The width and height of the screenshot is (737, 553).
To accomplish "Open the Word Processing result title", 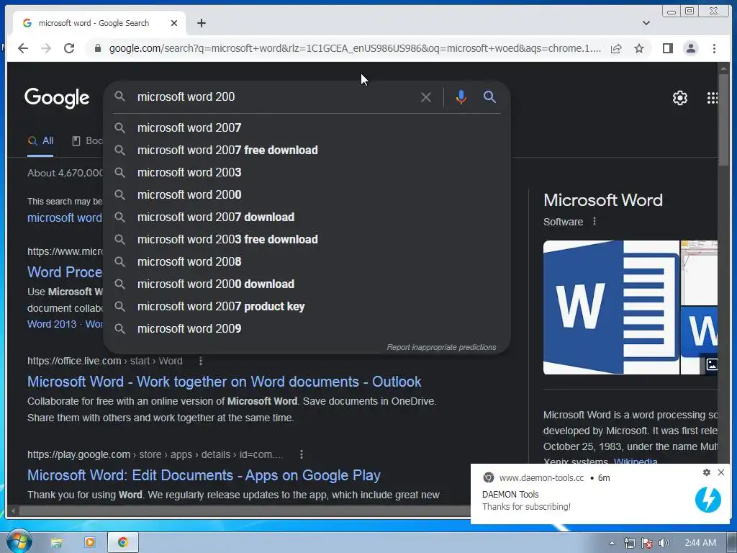I will (65, 271).
